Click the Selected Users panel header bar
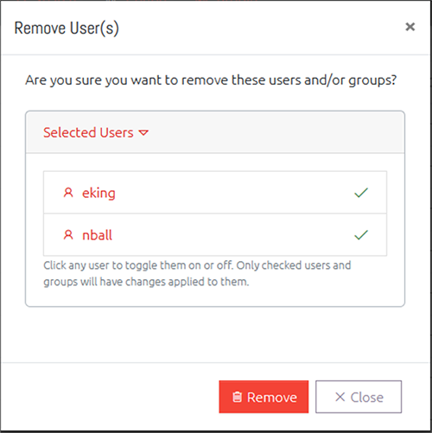 pos(215,132)
